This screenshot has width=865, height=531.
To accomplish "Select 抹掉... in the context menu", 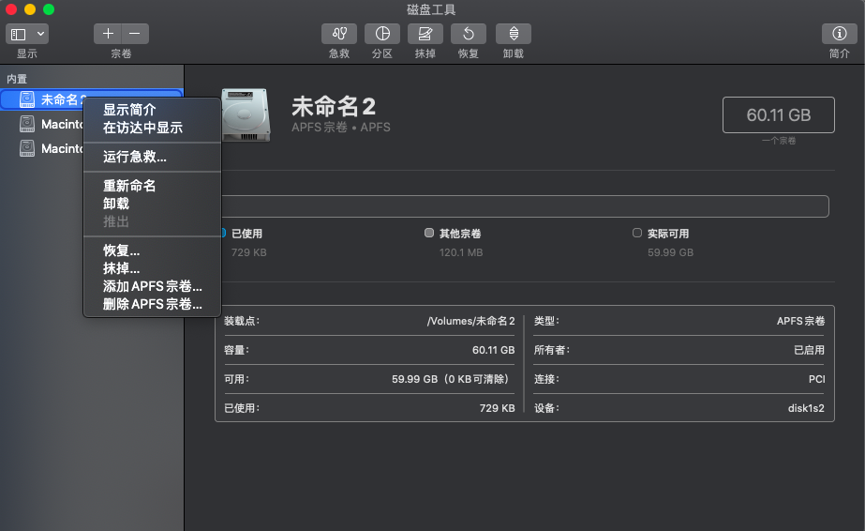I will tap(121, 268).
